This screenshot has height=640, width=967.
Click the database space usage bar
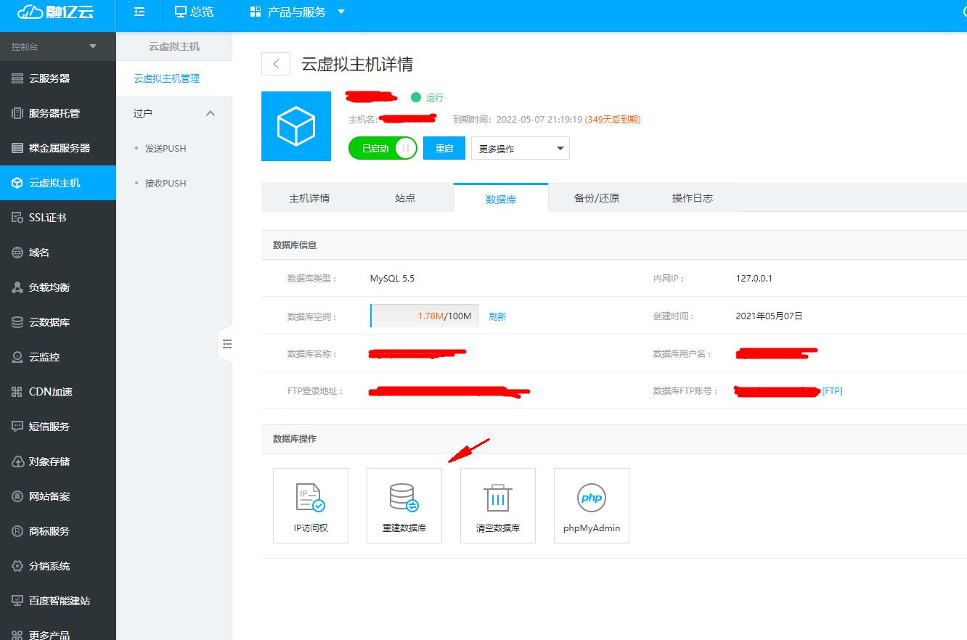pos(425,316)
